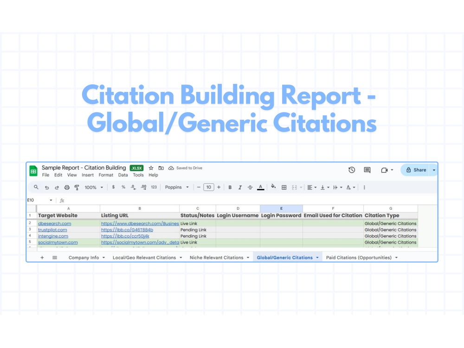Select the XLSX file badge
This screenshot has width=464, height=348.
coord(136,168)
